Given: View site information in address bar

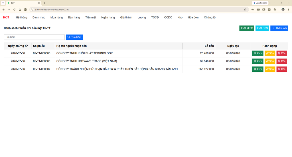Looking at the screenshot, I should (32, 9).
